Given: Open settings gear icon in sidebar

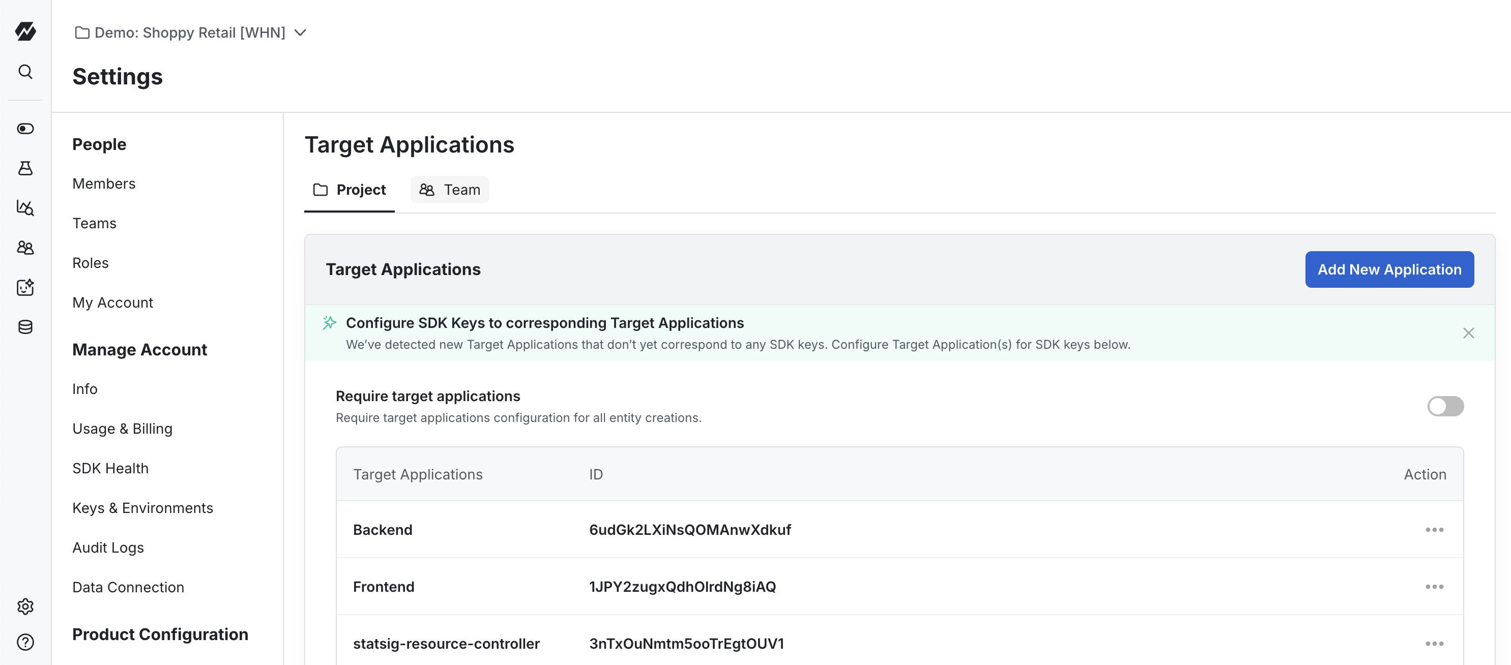Looking at the screenshot, I should point(25,606).
